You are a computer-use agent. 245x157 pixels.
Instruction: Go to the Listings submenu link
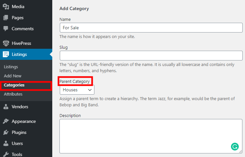(11, 67)
